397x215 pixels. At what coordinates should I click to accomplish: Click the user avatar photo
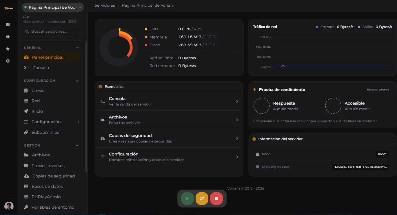tap(9, 206)
